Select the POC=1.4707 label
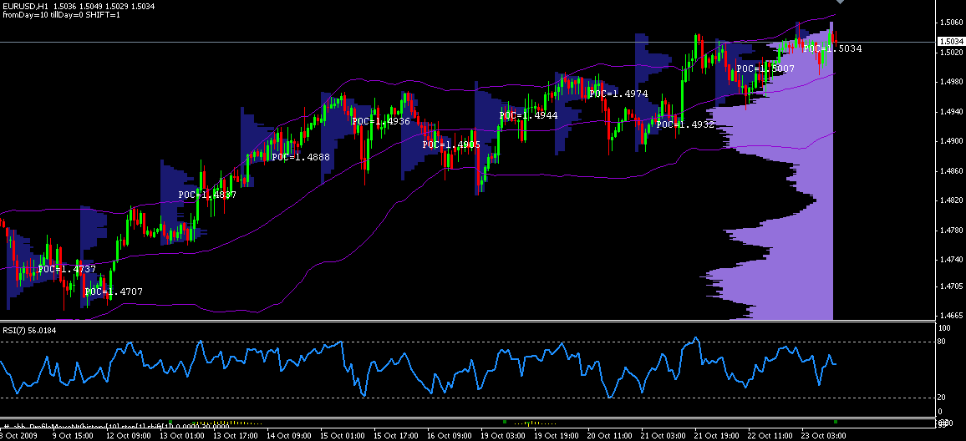Viewport: 966px width, 441px height. point(113,291)
